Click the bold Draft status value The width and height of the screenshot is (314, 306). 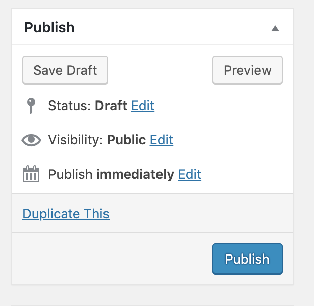pyautogui.click(x=111, y=106)
